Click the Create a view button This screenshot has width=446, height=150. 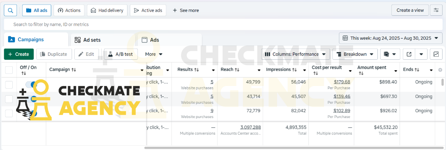click(410, 10)
